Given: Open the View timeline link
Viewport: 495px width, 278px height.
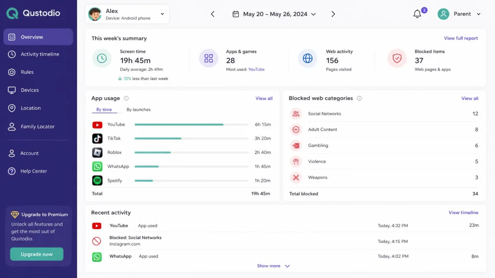Looking at the screenshot, I should point(464,213).
